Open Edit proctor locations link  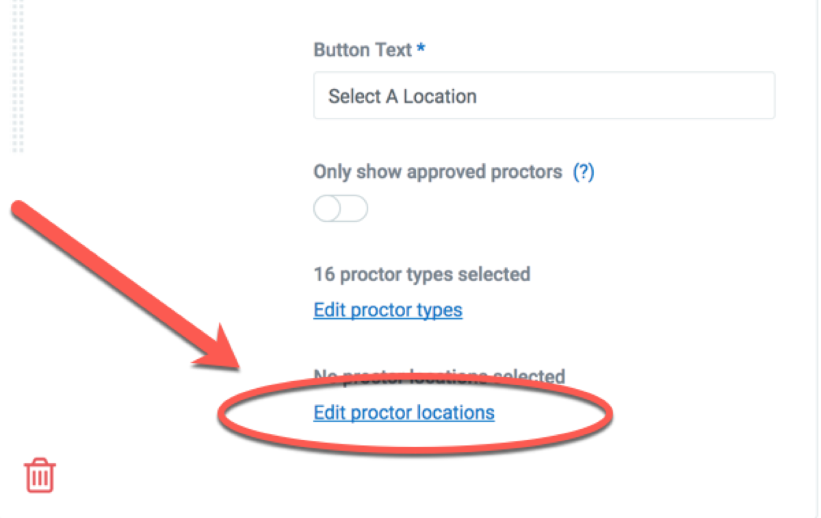point(404,413)
